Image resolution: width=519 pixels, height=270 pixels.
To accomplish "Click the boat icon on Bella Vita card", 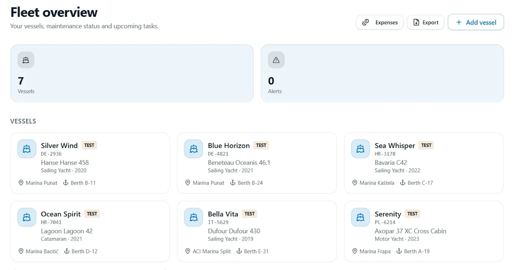I will [x=194, y=217].
